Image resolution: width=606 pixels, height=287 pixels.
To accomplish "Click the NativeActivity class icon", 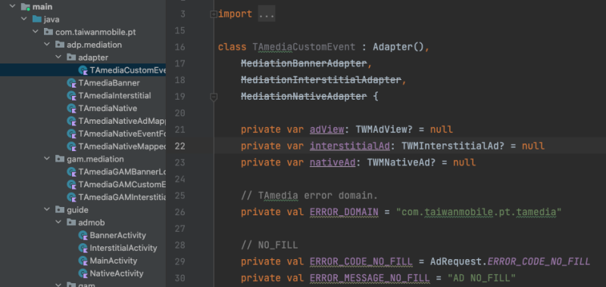I will point(83,273).
